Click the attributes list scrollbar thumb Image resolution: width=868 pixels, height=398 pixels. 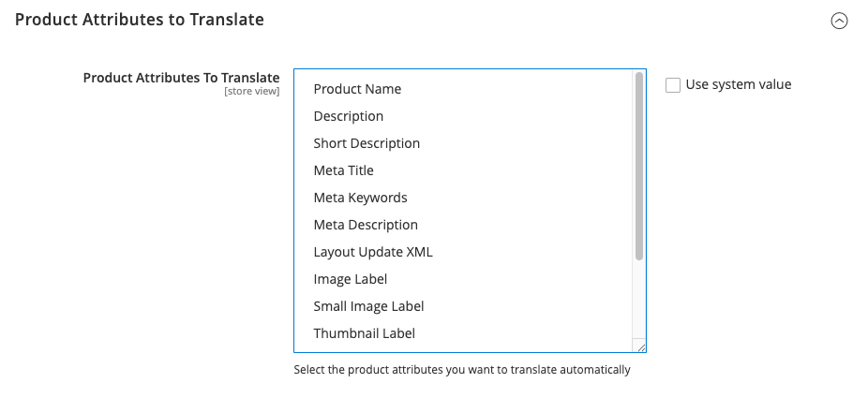pos(639,164)
